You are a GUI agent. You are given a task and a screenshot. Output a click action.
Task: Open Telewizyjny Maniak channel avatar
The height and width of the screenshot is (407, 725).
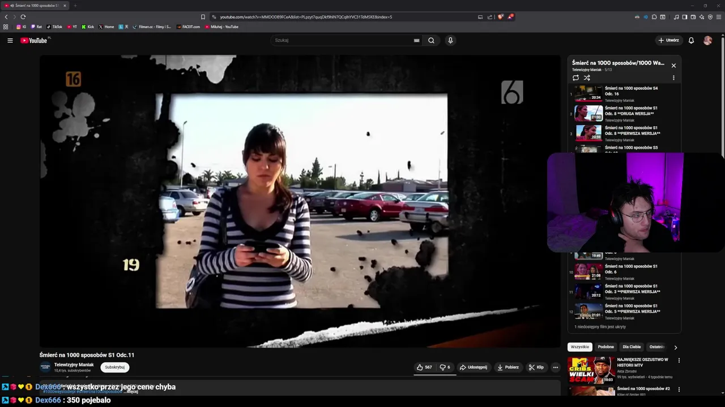click(x=45, y=367)
